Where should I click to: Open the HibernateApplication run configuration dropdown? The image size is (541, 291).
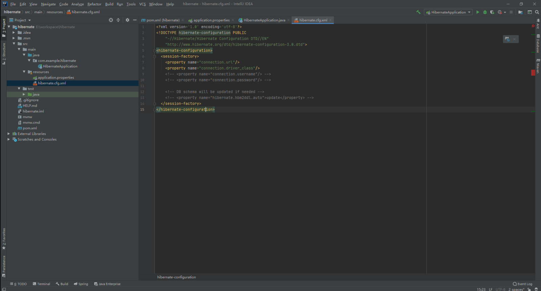pos(448,12)
